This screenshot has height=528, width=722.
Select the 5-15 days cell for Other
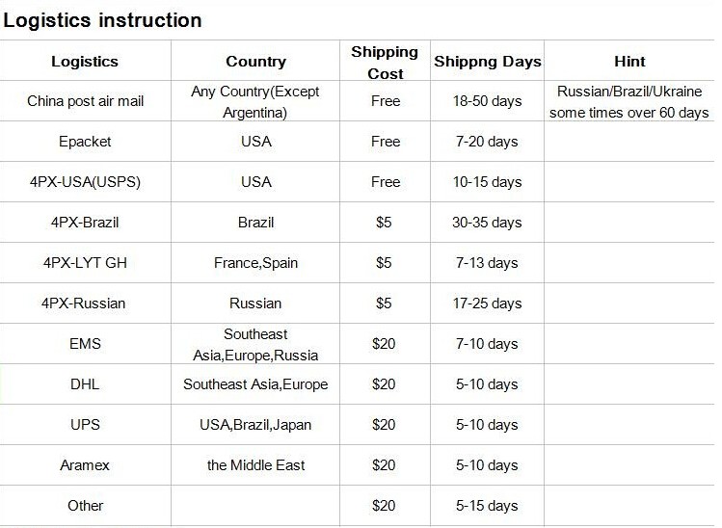tap(487, 506)
